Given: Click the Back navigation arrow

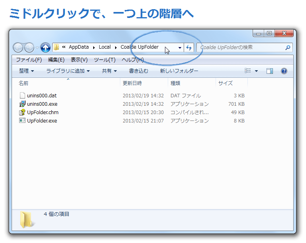Looking at the screenshot, I should [x=18, y=47].
